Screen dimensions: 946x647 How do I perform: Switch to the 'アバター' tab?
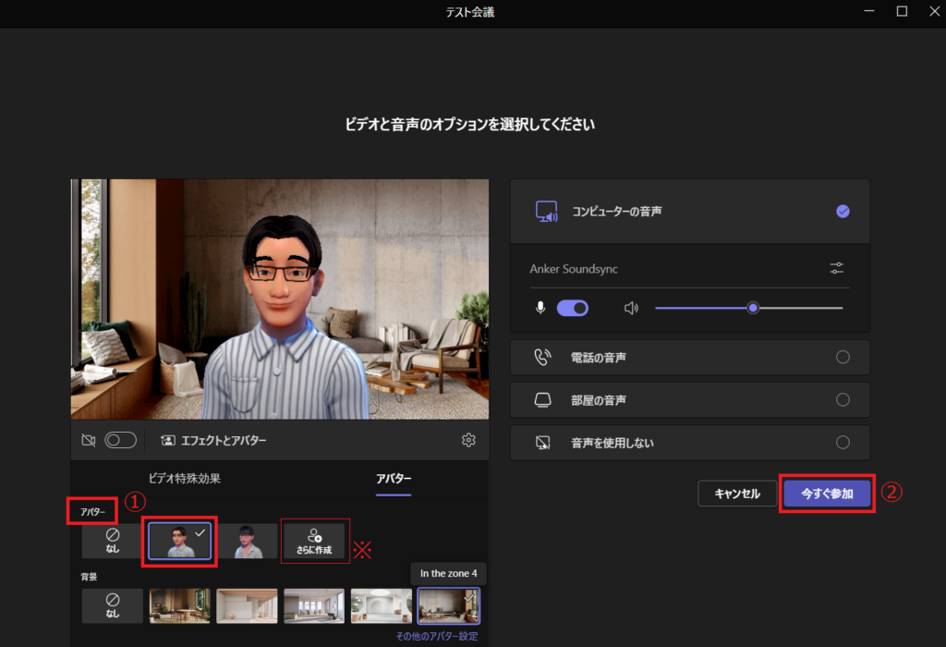394,479
